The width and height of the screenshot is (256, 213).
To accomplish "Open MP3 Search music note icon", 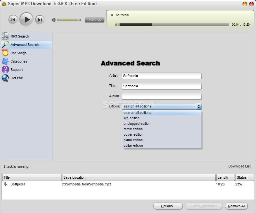I will point(5,36).
